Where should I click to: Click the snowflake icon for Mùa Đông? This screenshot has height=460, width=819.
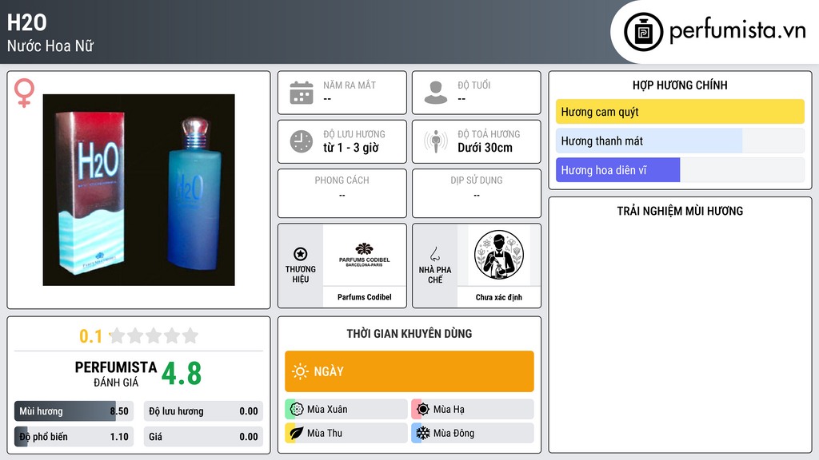[423, 433]
